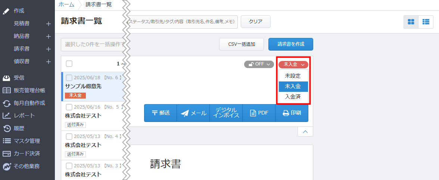
Task: Open マスタ管理 menu in sidebar
Action: pyautogui.click(x=27, y=141)
